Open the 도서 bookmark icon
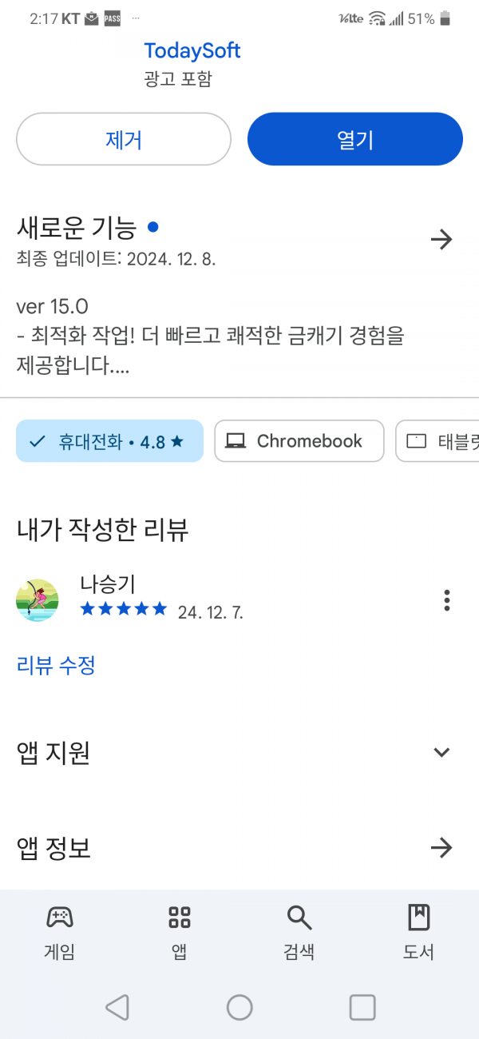479x1039 pixels. pos(419,917)
